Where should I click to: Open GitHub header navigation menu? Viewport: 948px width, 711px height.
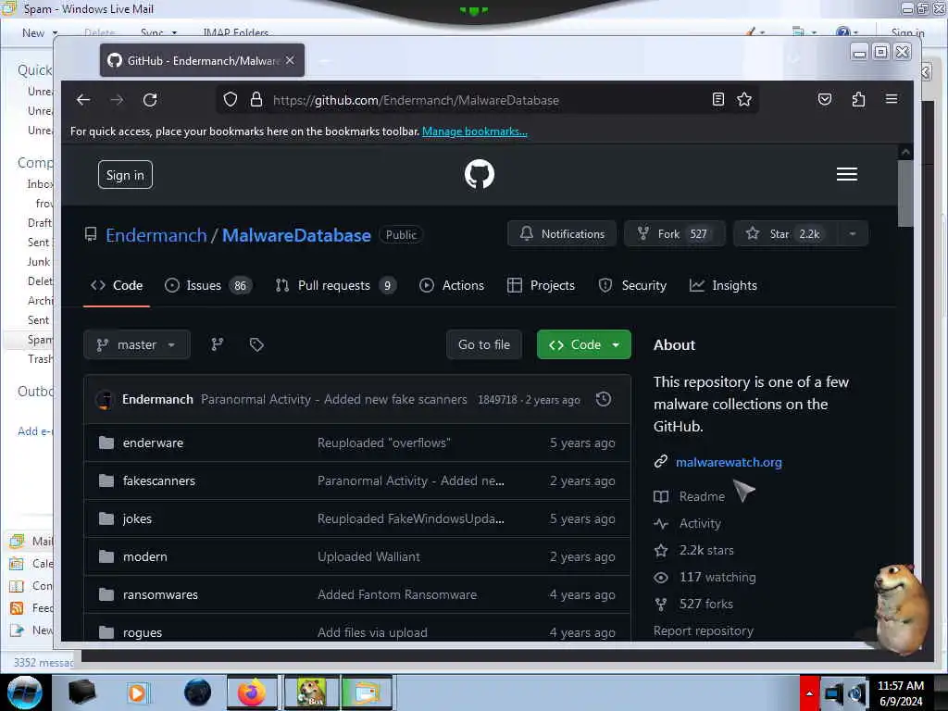(x=846, y=174)
